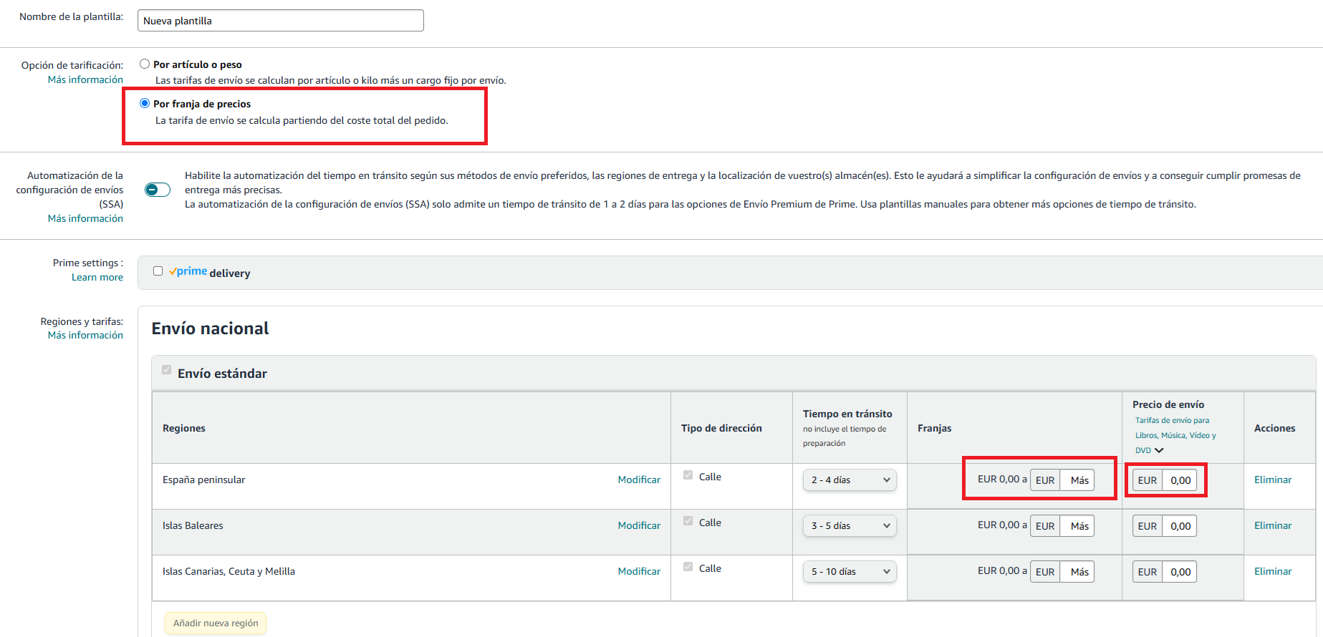Image resolution: width=1323 pixels, height=637 pixels.
Task: Edit Islas Canarias band upper limit field
Action: [1077, 572]
